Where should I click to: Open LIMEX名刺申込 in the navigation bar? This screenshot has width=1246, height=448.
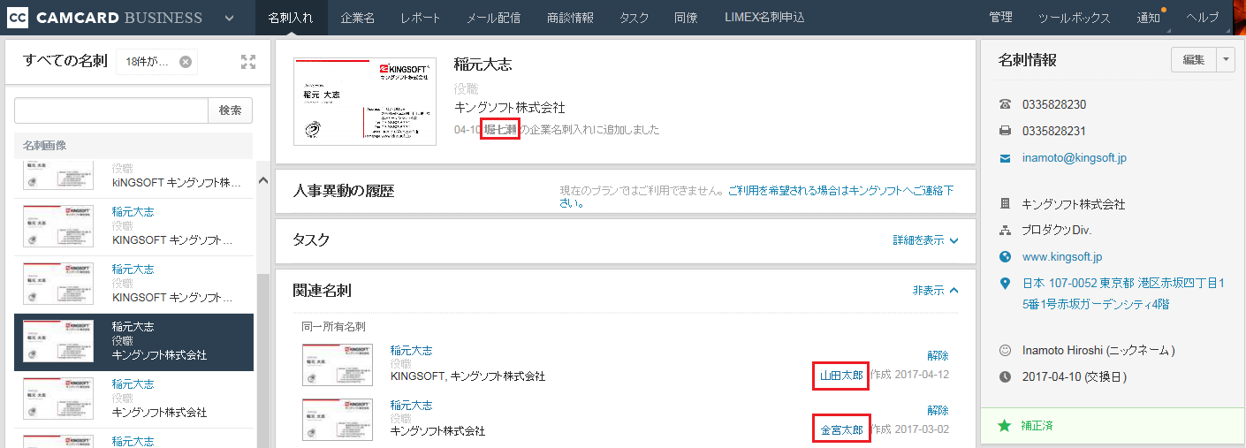764,18
